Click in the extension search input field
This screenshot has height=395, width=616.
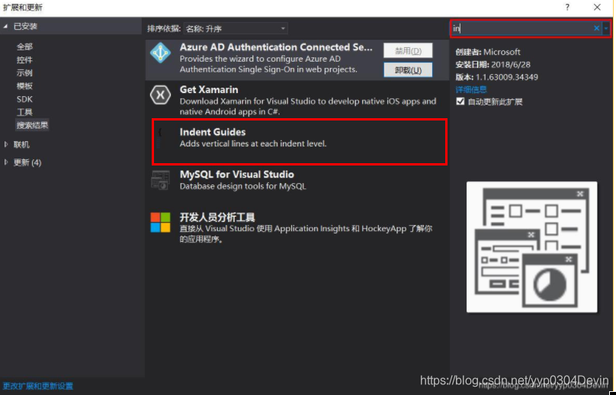click(x=521, y=28)
